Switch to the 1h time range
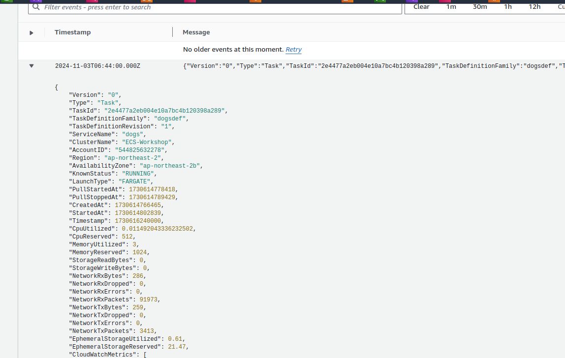Image resolution: width=565 pixels, height=358 pixels. [508, 7]
